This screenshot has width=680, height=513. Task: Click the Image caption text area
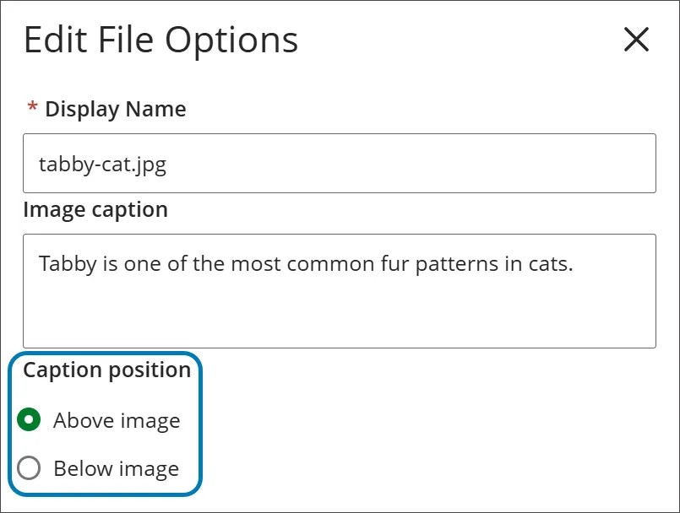click(338, 291)
